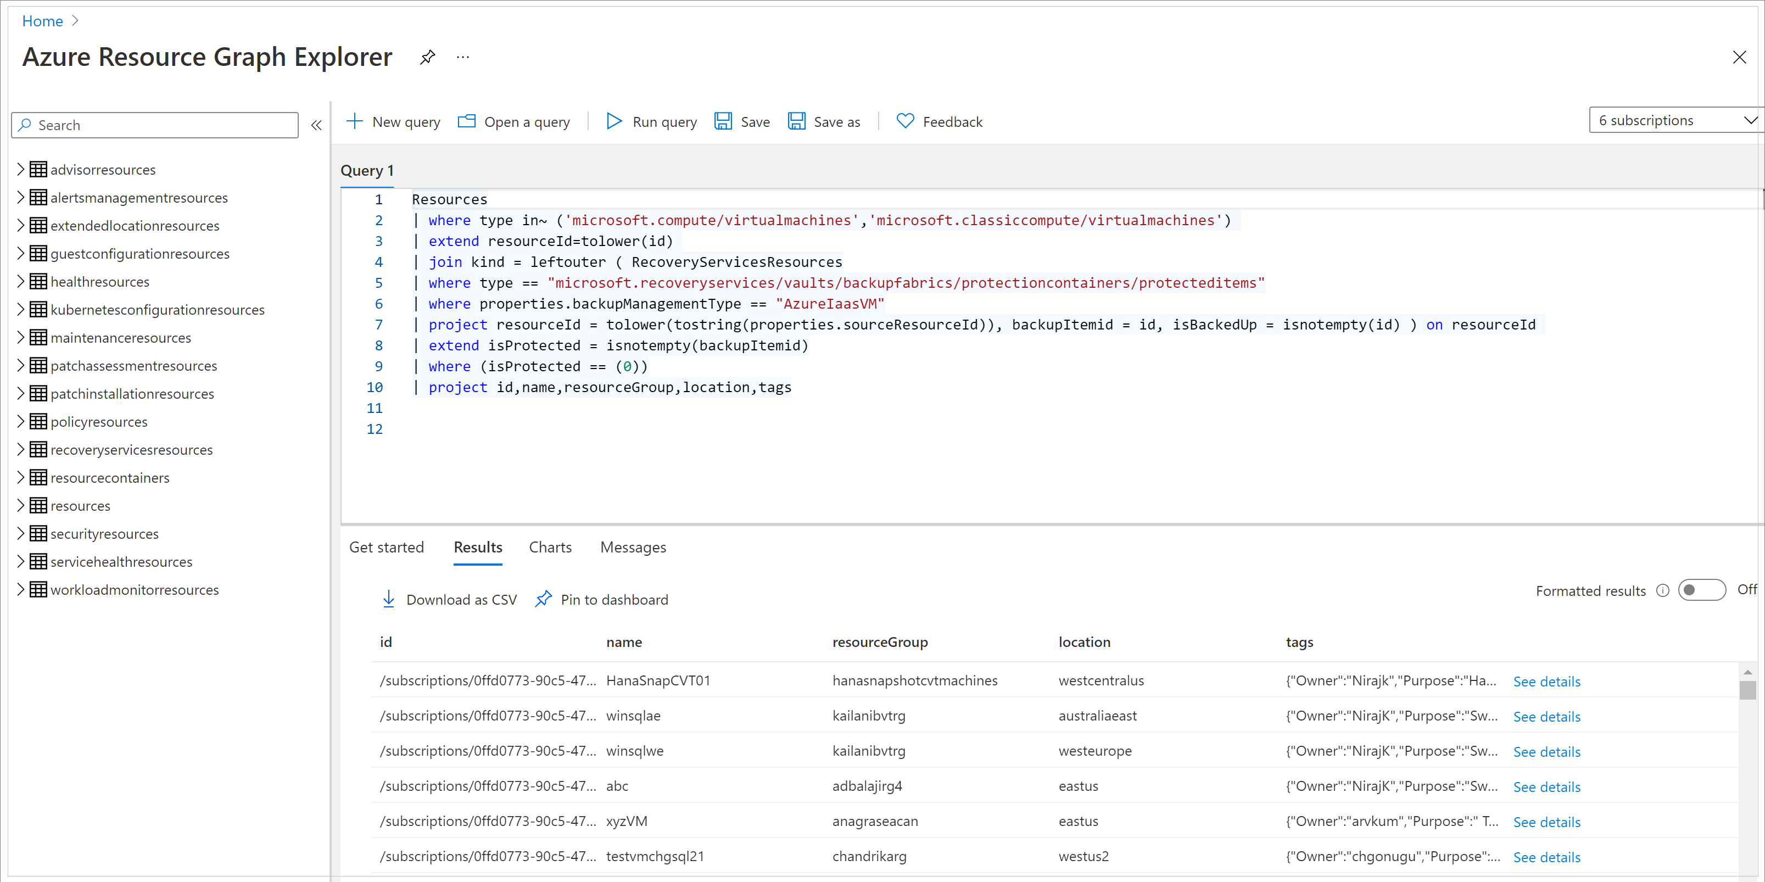Switch to the Messages tab
This screenshot has height=882, width=1765.
(633, 547)
